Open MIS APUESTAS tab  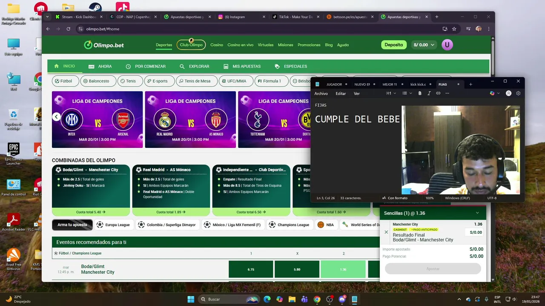pyautogui.click(x=242, y=66)
